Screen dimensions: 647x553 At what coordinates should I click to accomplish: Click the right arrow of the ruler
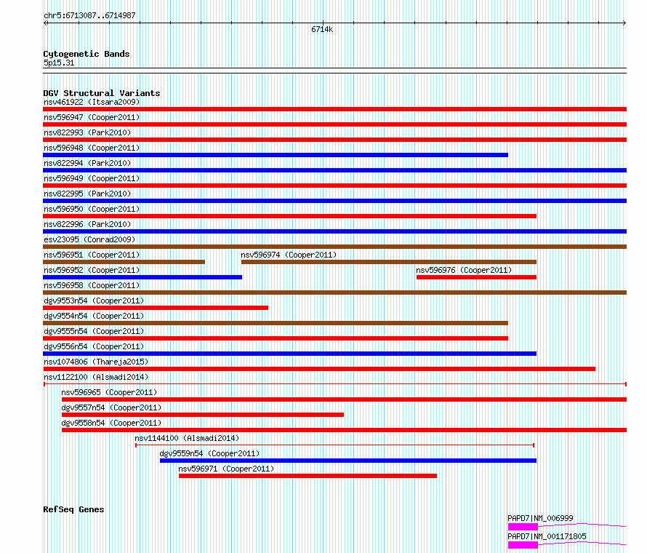click(x=624, y=23)
